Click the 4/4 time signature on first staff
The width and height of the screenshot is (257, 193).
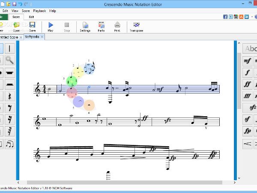44,89
